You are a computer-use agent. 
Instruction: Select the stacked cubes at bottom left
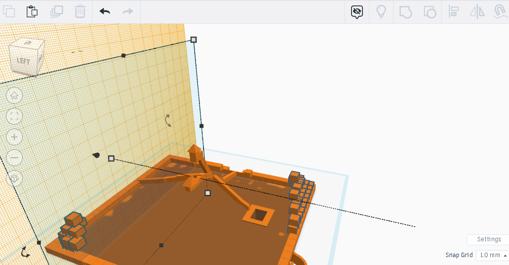(73, 231)
